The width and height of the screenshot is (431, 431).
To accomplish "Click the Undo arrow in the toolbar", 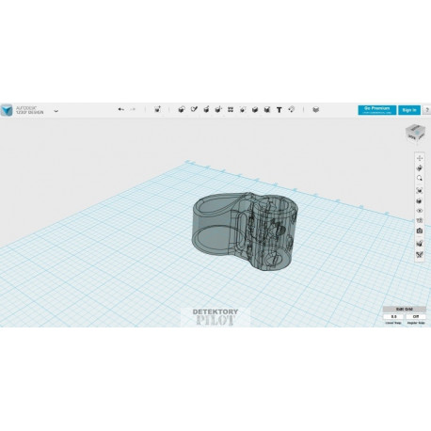I will [120, 109].
